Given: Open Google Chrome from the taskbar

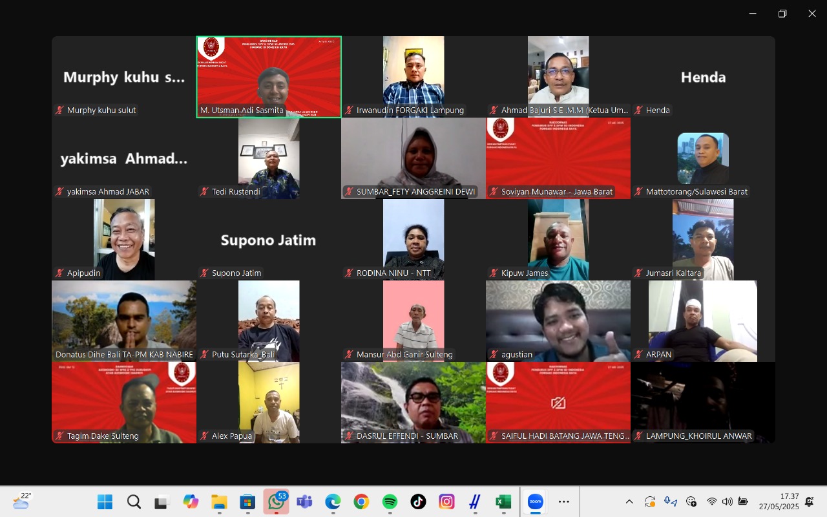Looking at the screenshot, I should [361, 501].
